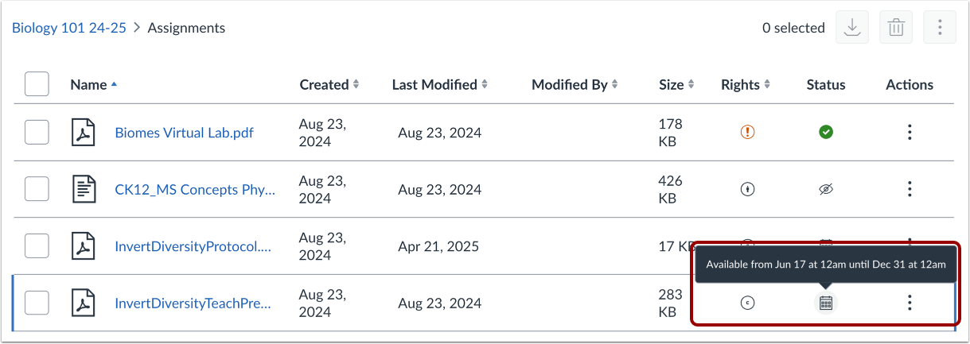Click the calendar availability icon for InvertDiversityTeachPre
Screen dimensions: 970x344
(826, 302)
